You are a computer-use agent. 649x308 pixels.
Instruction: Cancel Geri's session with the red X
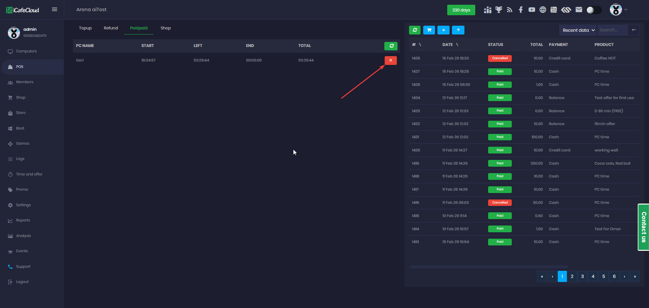coord(390,60)
